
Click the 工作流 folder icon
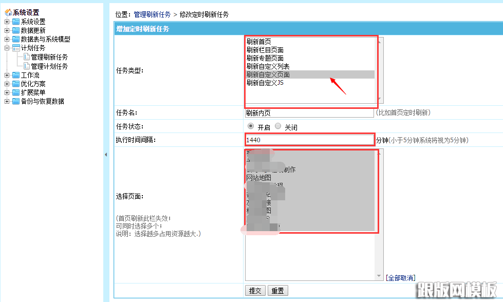(x=15, y=75)
